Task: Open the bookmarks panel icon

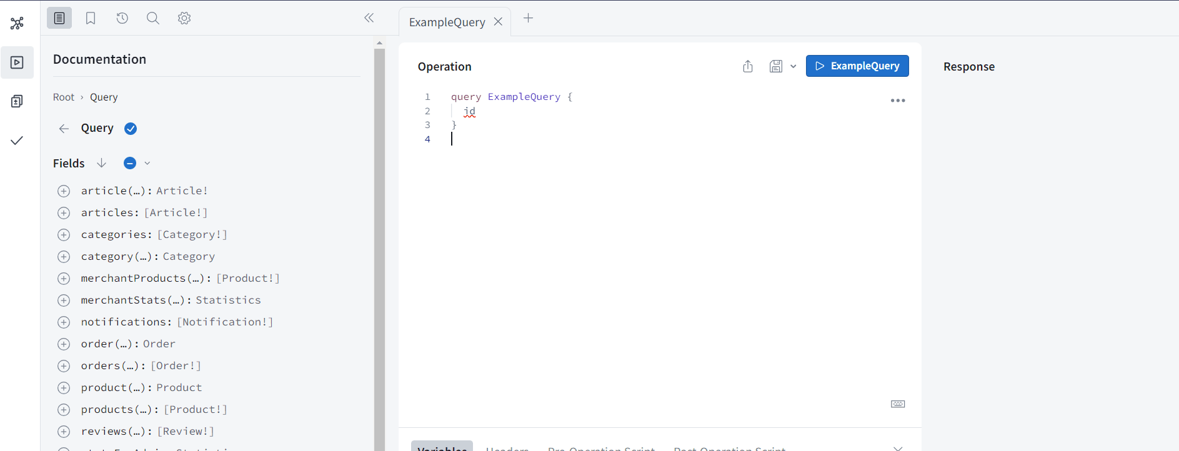Action: click(91, 18)
